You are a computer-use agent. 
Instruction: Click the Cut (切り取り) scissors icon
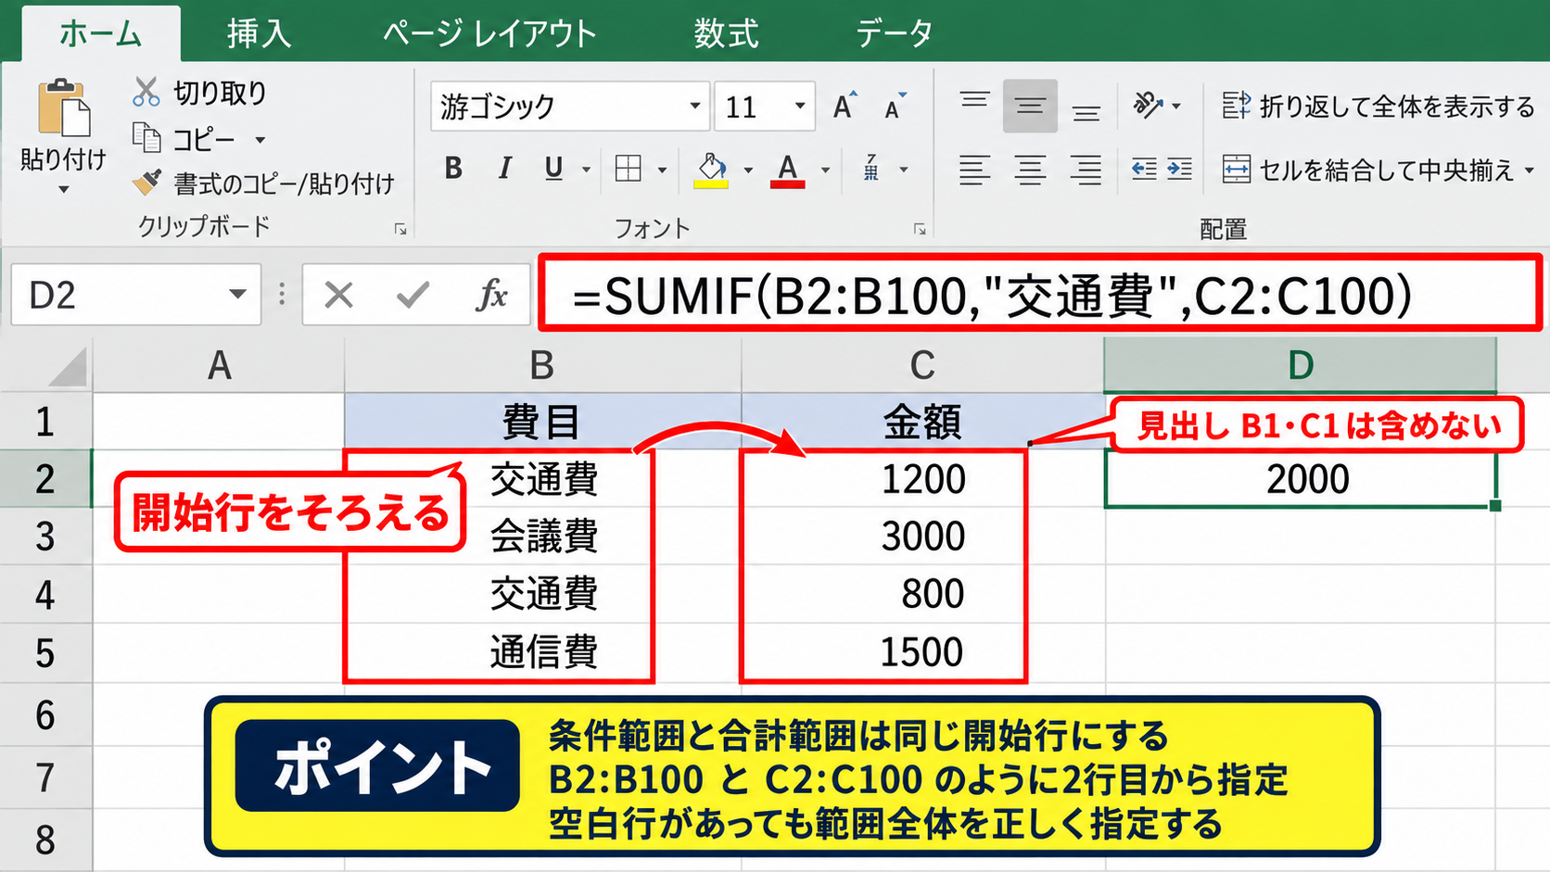(x=146, y=92)
